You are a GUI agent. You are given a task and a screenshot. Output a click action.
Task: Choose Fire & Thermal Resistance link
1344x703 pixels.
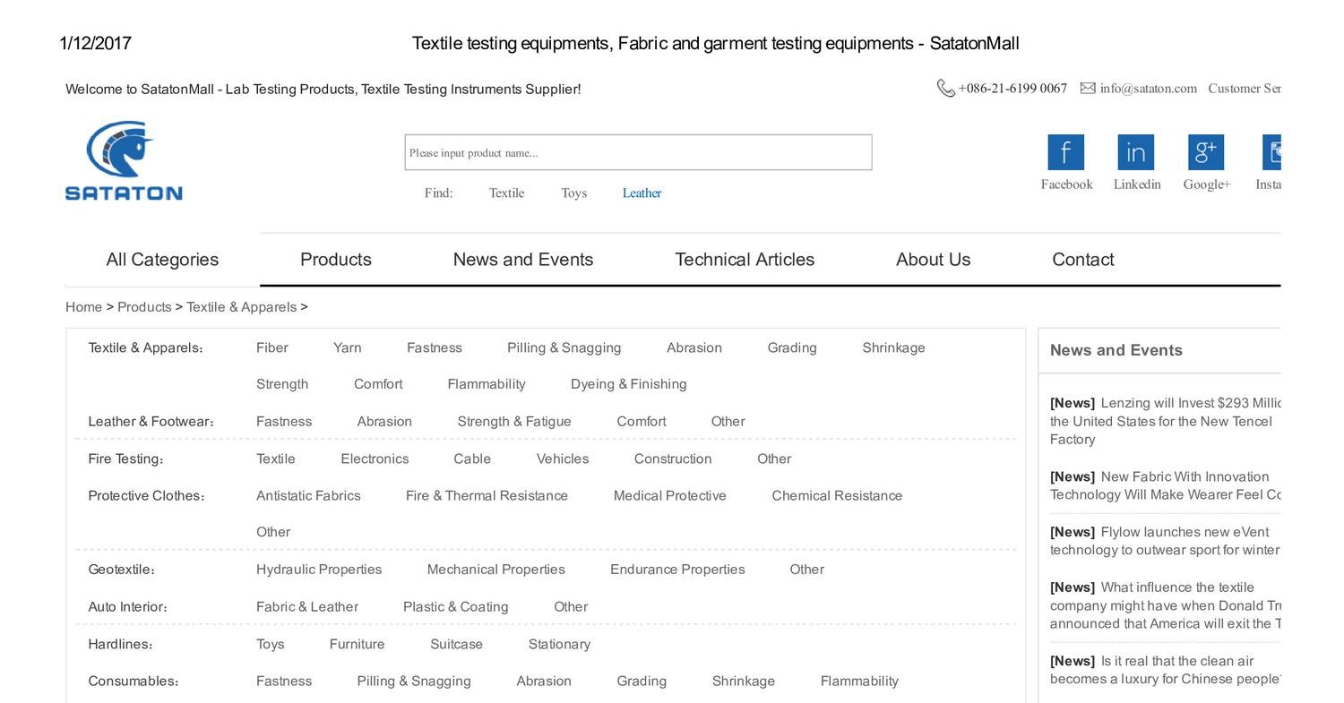487,496
